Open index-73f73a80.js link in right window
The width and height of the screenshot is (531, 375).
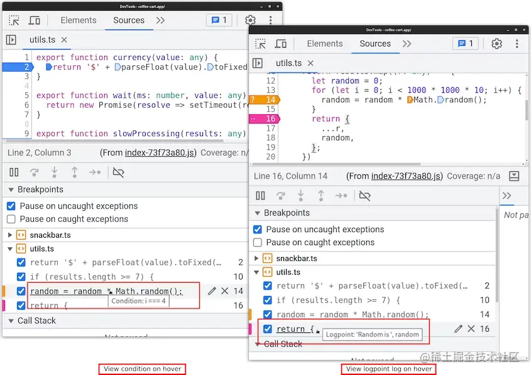406,176
